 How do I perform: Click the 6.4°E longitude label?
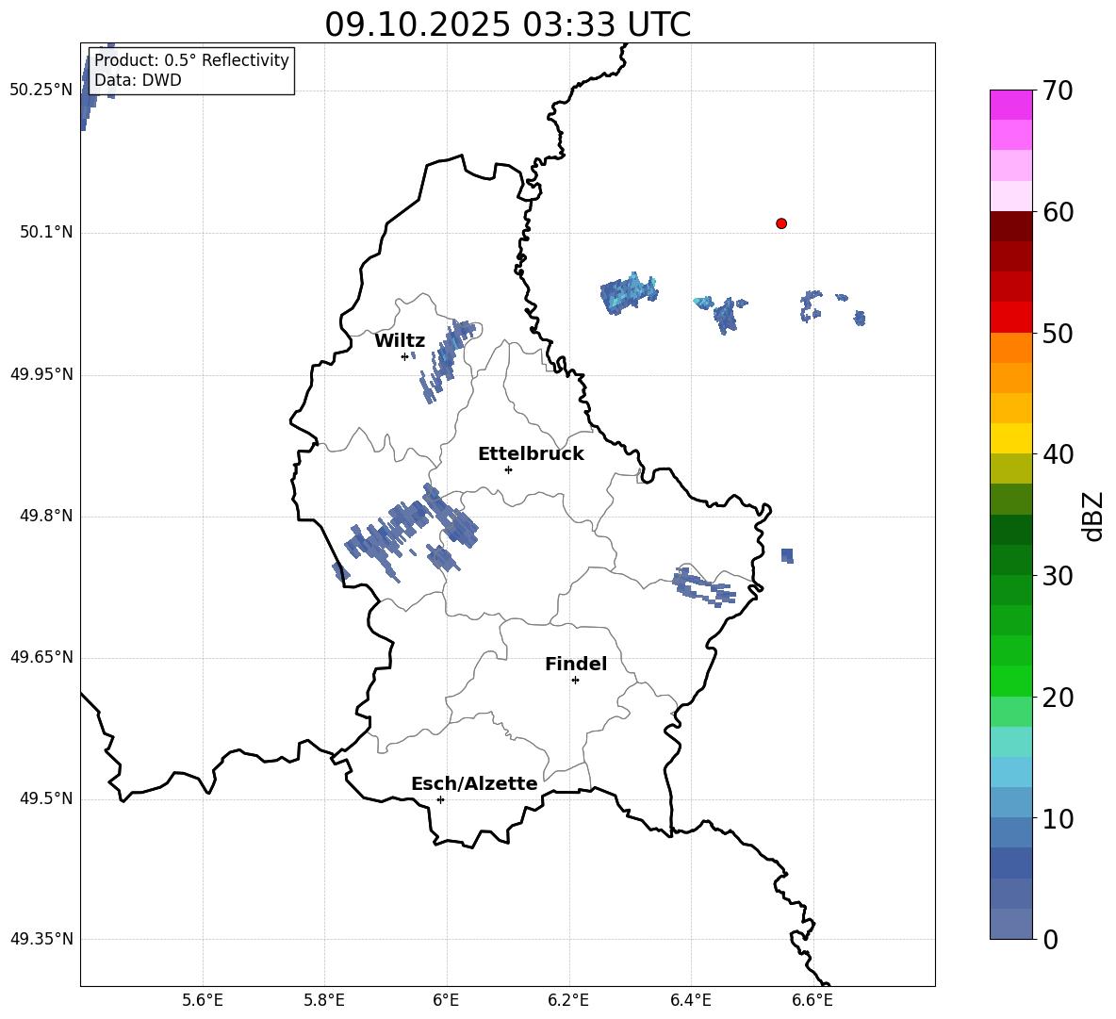coord(690,1000)
